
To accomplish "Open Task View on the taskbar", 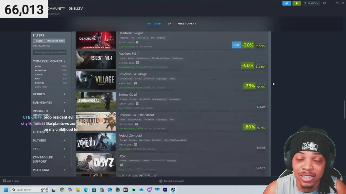I will point(54,190).
